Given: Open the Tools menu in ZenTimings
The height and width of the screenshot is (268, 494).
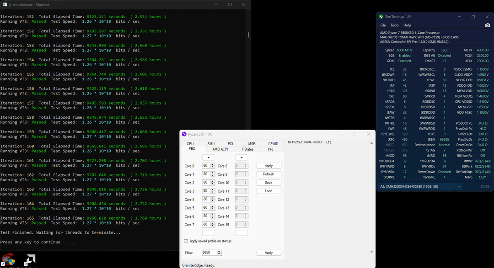Looking at the screenshot, I should click(394, 25).
